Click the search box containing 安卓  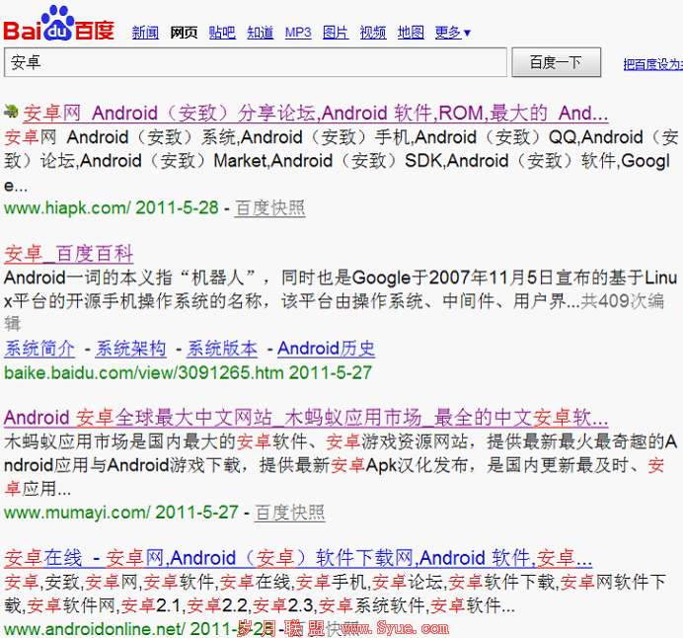256,62
